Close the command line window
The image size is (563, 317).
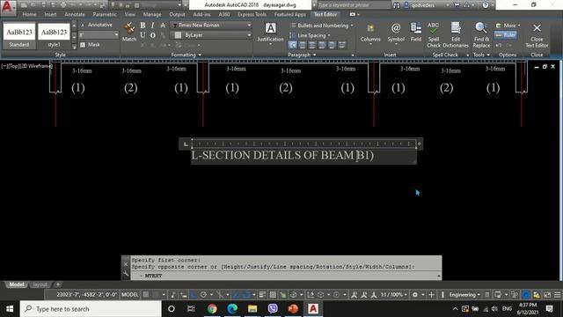126,264
